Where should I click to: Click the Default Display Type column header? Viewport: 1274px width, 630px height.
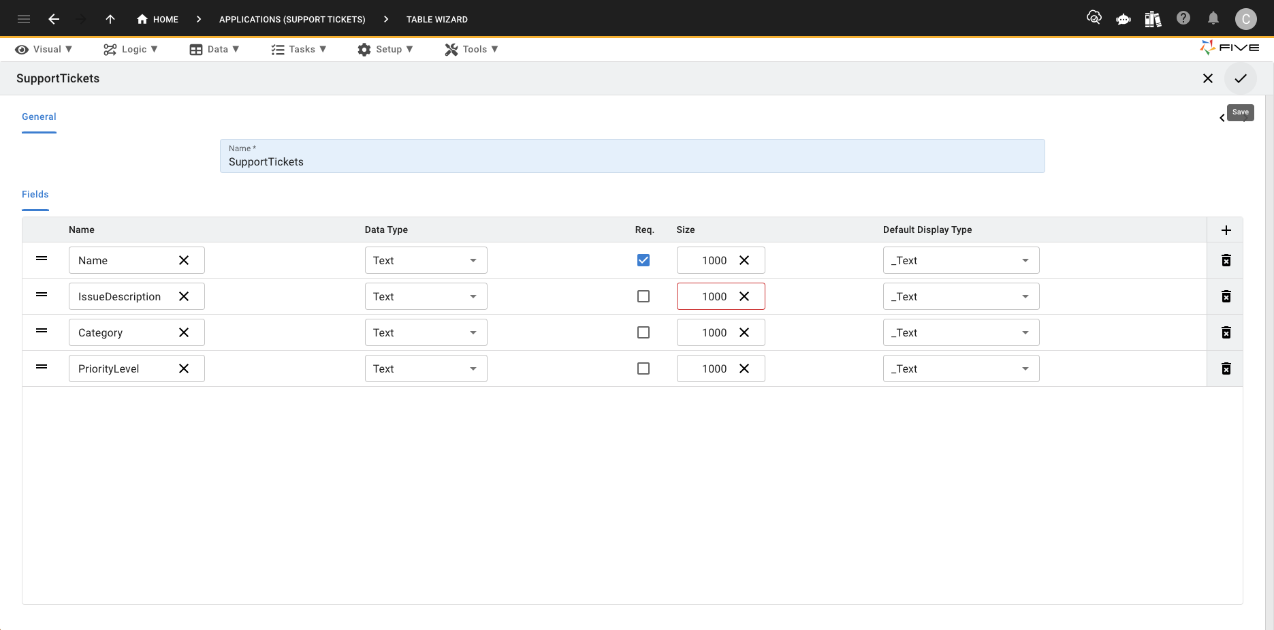click(x=927, y=230)
